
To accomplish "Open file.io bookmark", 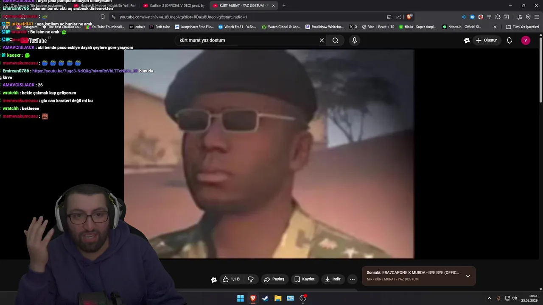I will 417,27.
